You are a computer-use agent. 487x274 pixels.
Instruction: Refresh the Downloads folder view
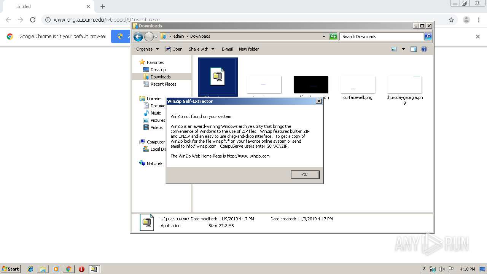[333, 37]
